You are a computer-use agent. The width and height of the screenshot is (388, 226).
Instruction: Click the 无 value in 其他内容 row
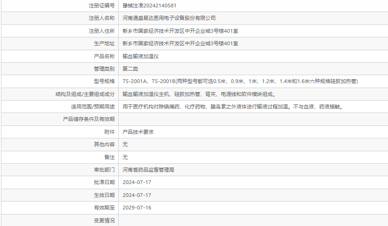125,144
